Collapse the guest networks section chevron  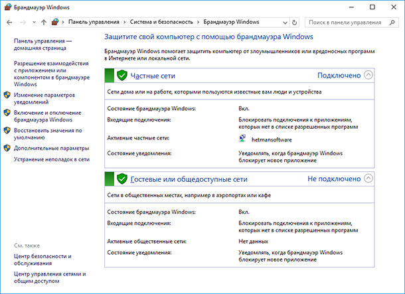[x=368, y=179]
